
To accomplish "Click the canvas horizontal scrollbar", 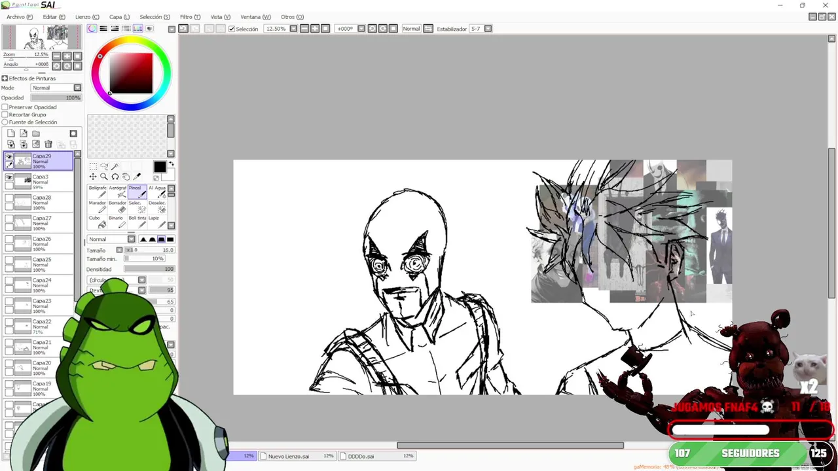I will (510, 445).
